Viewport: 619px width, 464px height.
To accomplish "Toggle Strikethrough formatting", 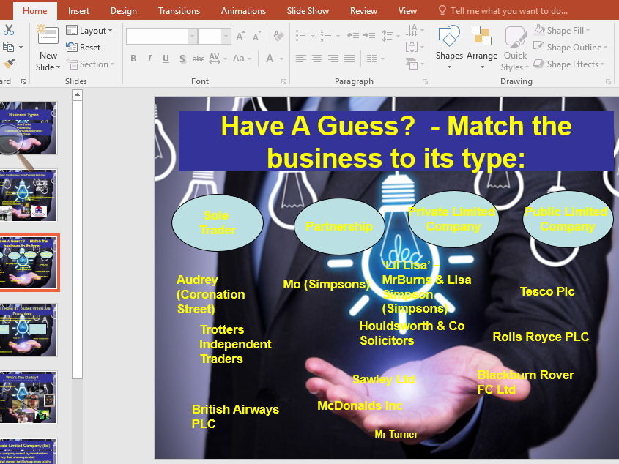I will [199, 59].
